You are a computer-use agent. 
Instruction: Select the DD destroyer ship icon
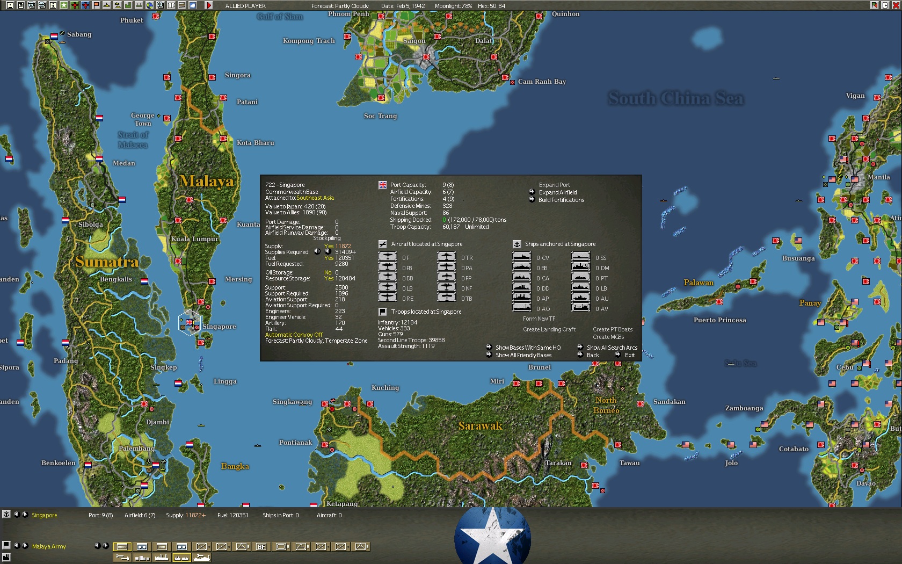[522, 287]
